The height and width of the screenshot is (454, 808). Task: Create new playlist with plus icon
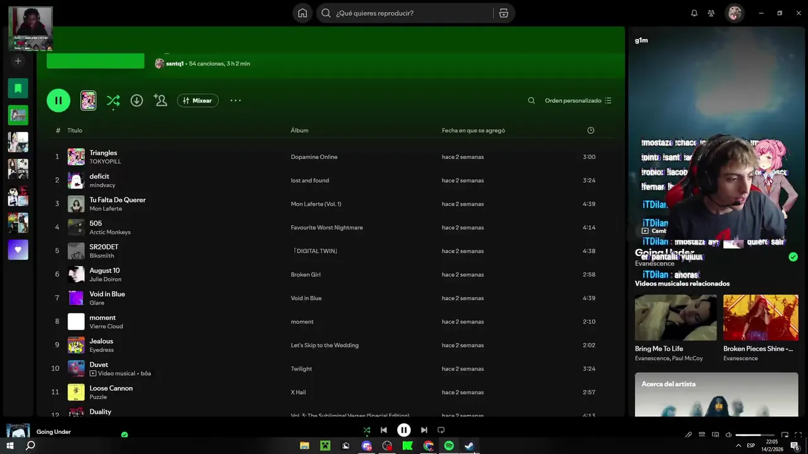[18, 61]
